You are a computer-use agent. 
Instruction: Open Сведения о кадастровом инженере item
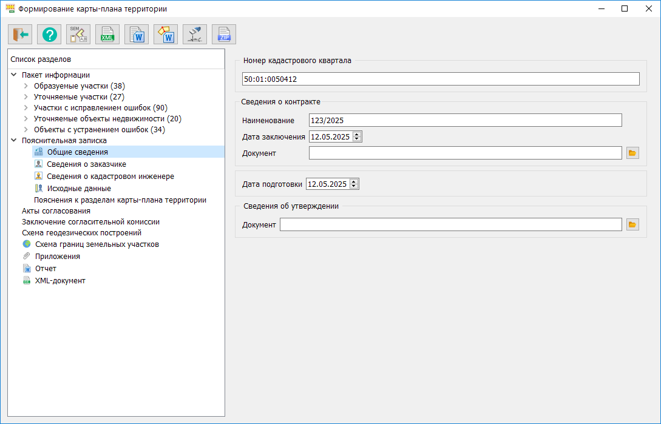point(110,176)
